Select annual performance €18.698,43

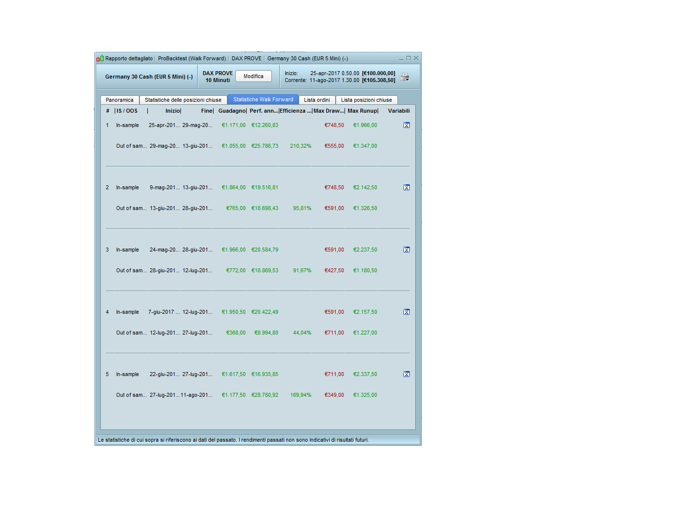265,209
